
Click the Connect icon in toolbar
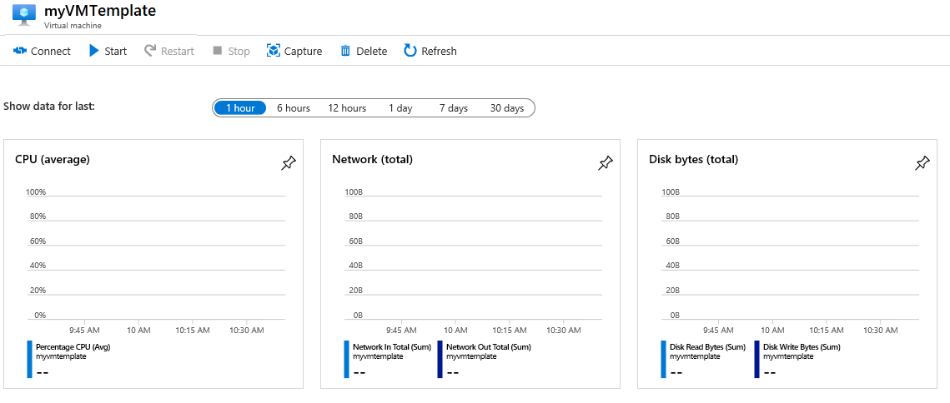tap(21, 51)
